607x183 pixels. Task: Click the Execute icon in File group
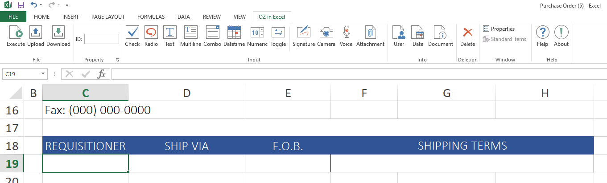click(x=16, y=36)
